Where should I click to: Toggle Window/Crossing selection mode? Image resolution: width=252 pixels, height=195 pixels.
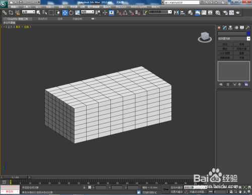pyautogui.click(x=57, y=13)
